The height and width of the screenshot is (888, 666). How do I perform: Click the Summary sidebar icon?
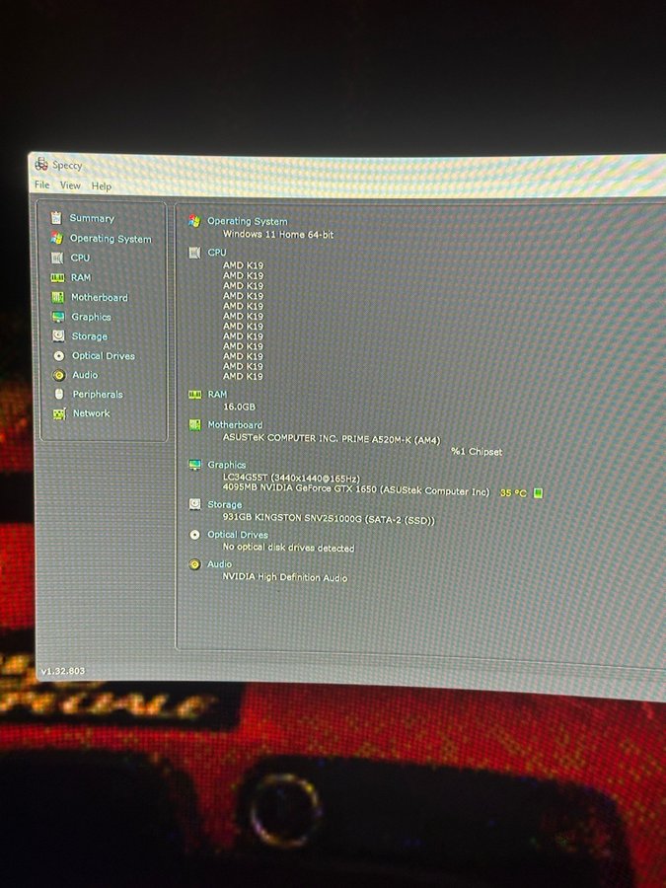(x=56, y=218)
